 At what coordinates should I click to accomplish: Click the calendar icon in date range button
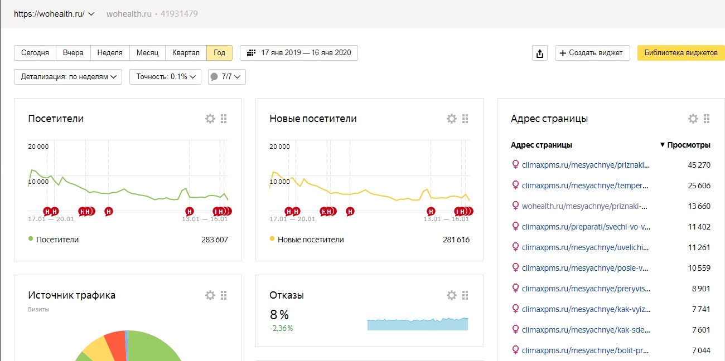251,53
